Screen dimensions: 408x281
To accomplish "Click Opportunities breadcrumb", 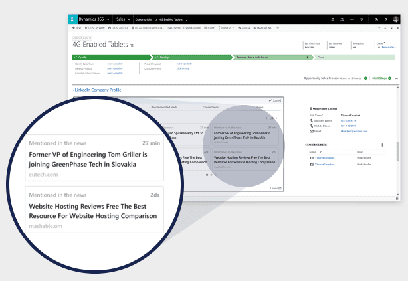I will (144, 19).
